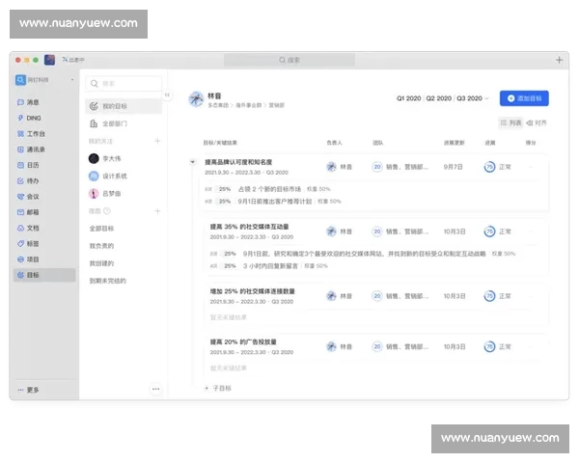The image size is (579, 463).
Task: Switch to 对齐 alignment view
Action: [x=537, y=123]
